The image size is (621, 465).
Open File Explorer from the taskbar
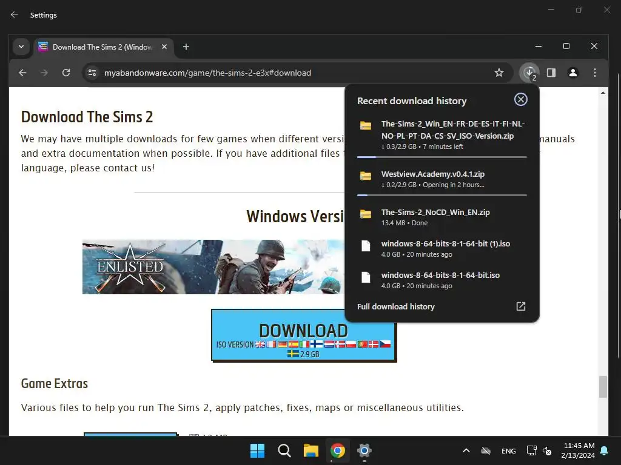(311, 450)
